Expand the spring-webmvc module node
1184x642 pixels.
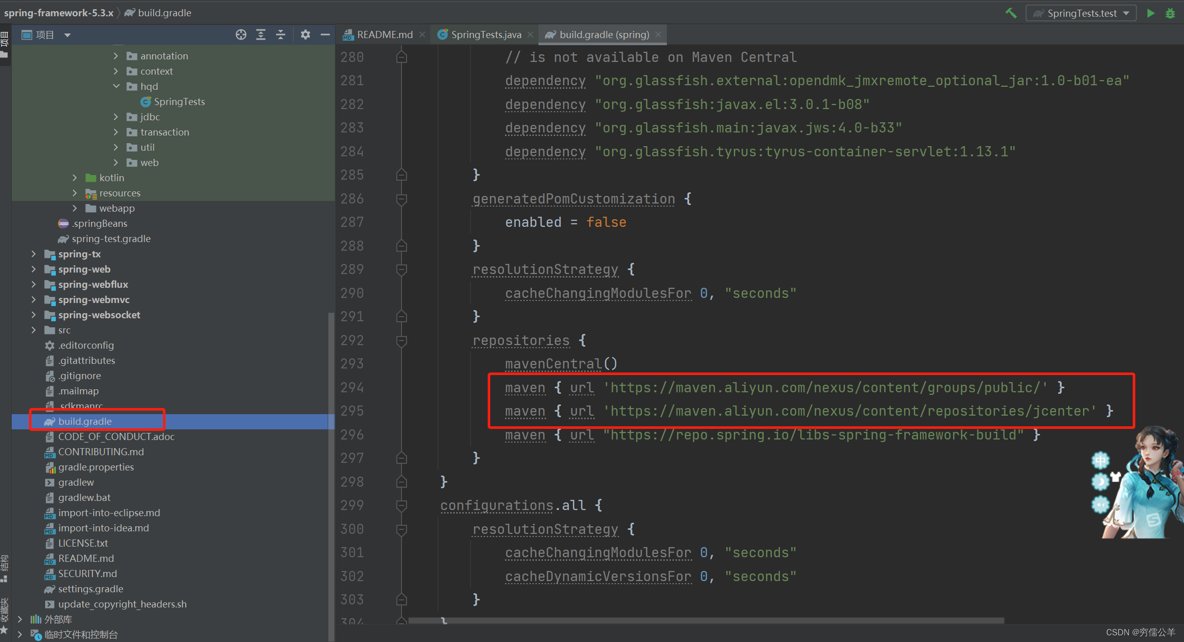point(33,299)
